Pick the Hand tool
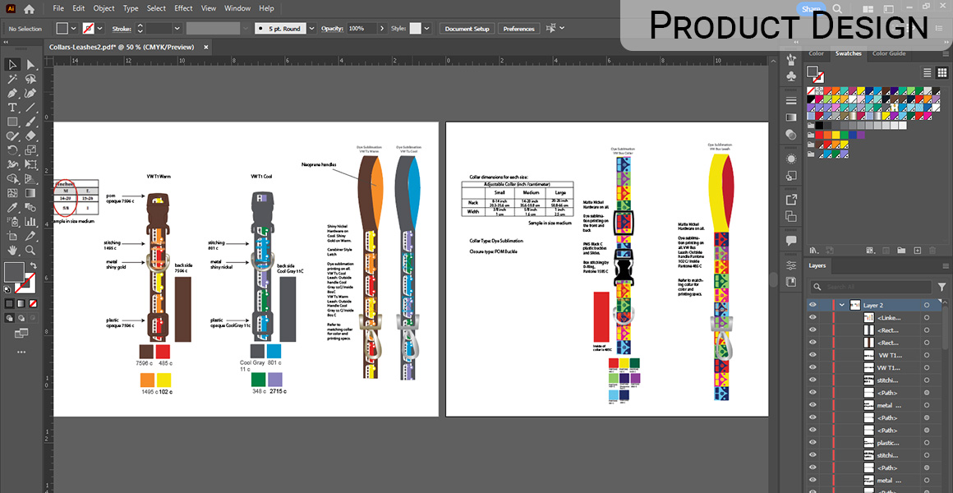953x493 pixels. coord(12,250)
